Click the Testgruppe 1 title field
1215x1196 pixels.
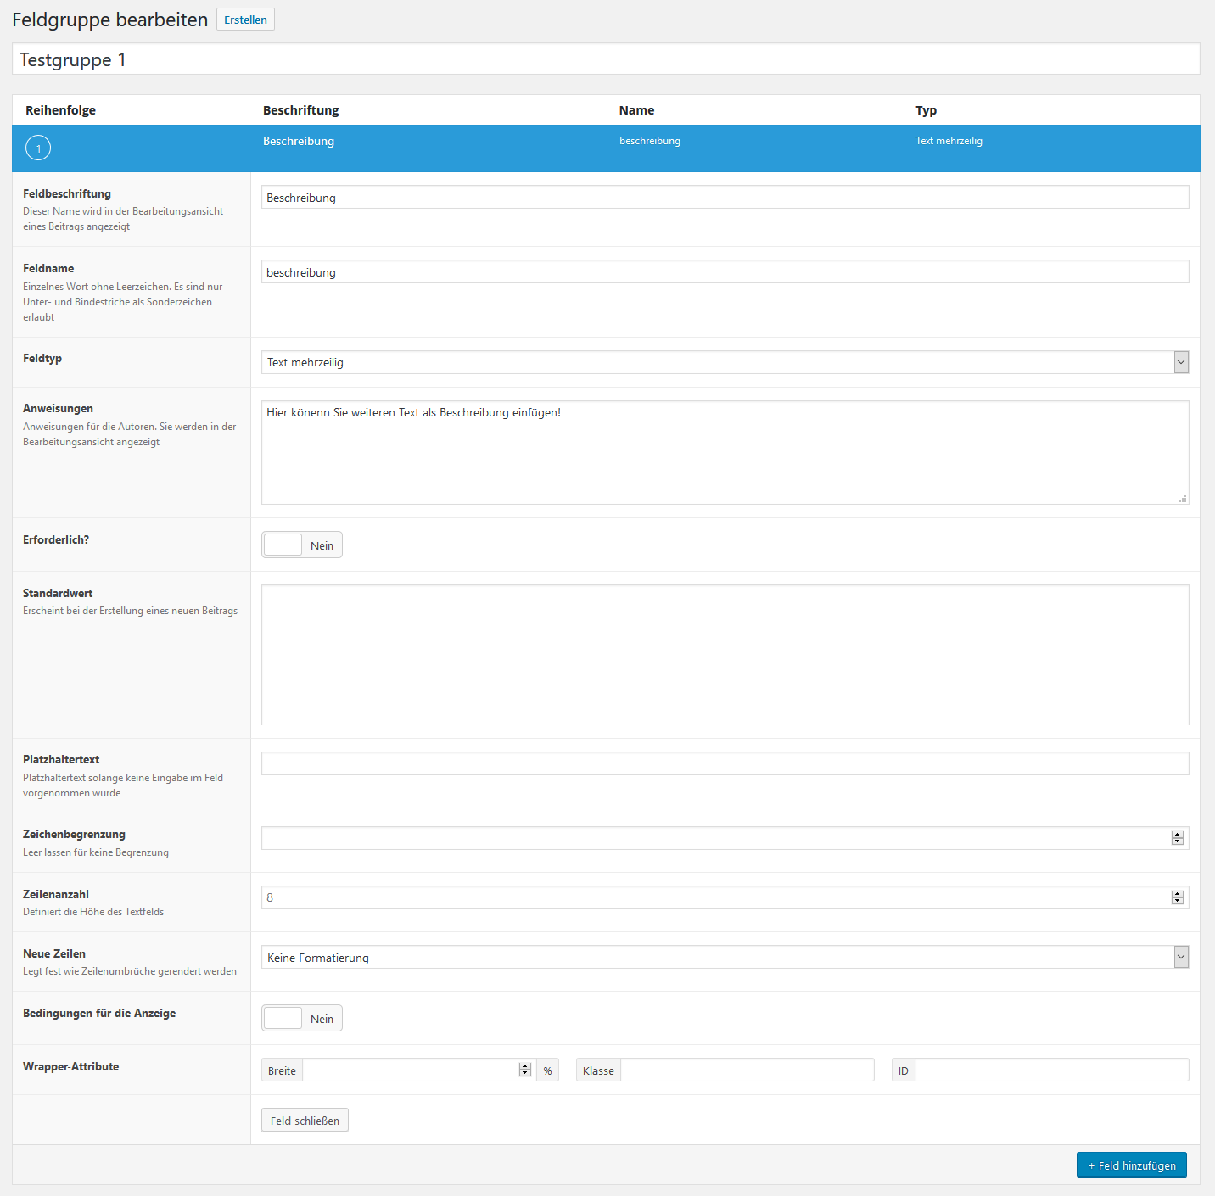(x=606, y=59)
